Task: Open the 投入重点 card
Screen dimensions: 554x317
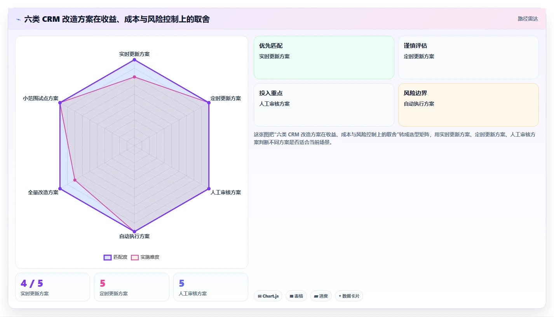Action: pos(324,105)
